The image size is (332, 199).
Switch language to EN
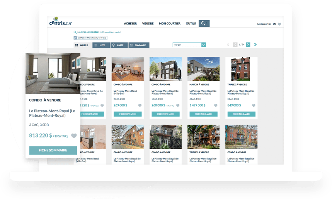click(x=274, y=24)
